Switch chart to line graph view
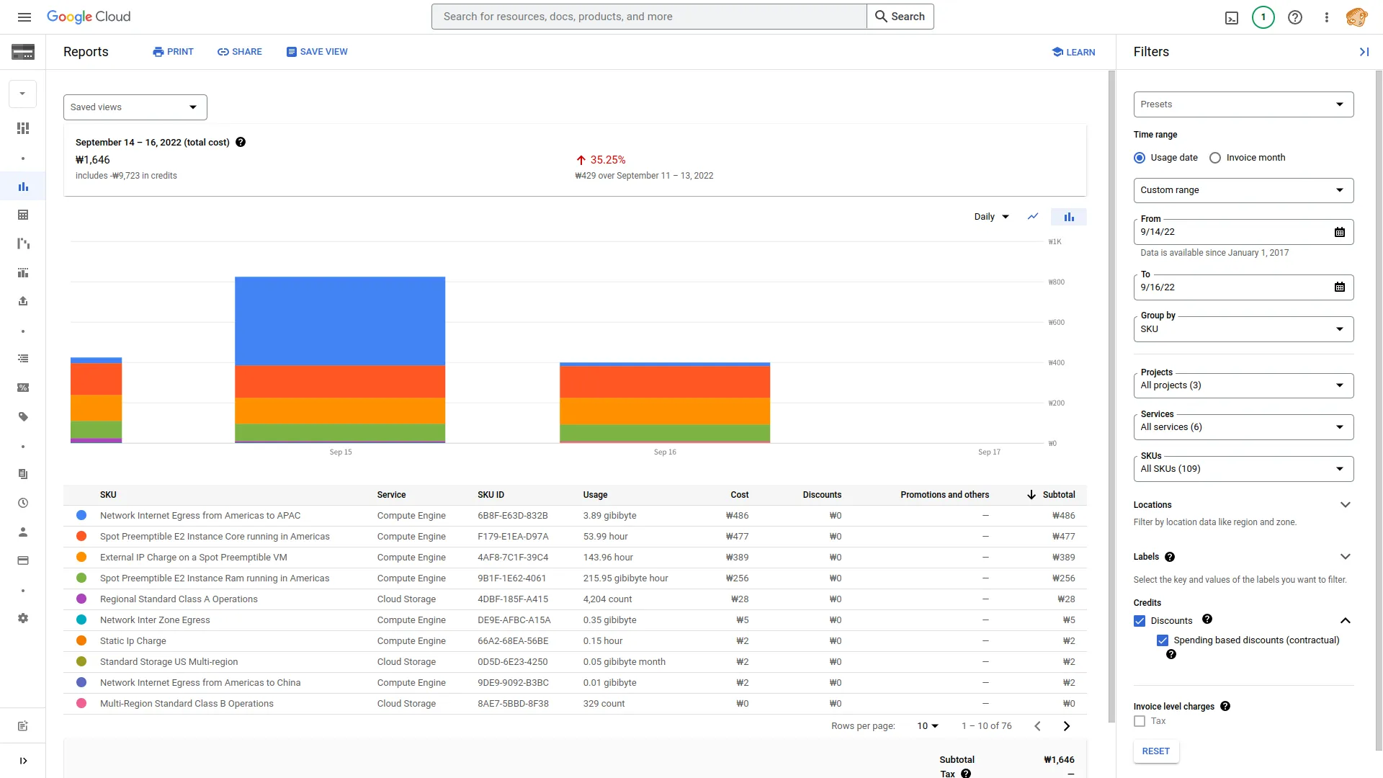 [x=1033, y=217]
